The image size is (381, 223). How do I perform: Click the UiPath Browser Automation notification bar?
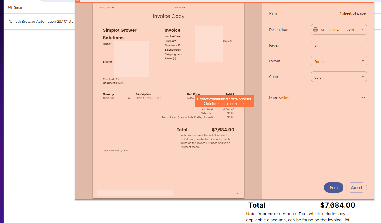(x=39, y=21)
